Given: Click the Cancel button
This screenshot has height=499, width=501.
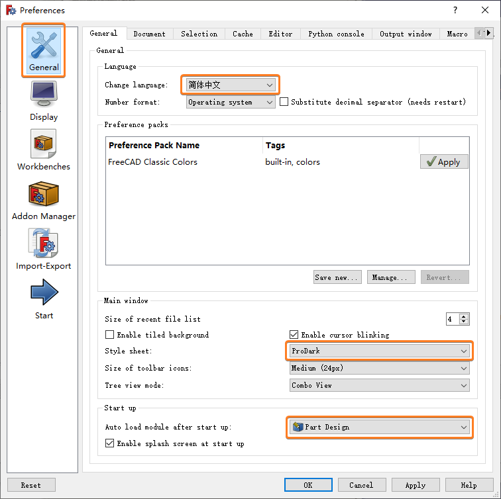Looking at the screenshot, I should pos(362,485).
